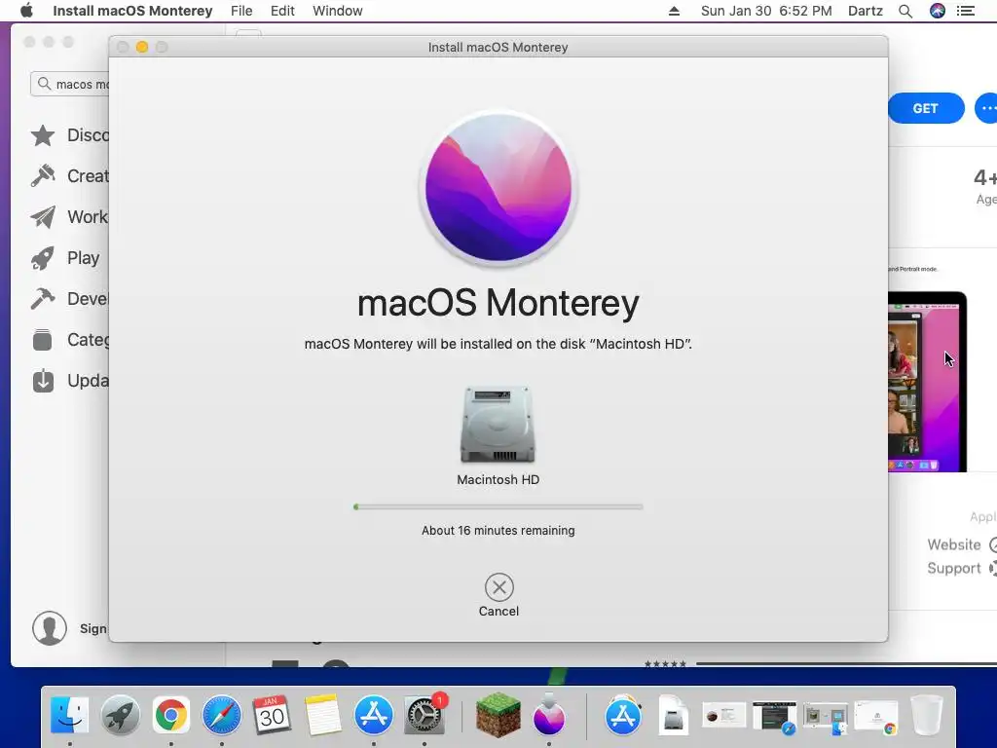Viewport: 997px width, 748px height.
Task: Open the disk document icon in dock
Action: pyautogui.click(x=674, y=716)
